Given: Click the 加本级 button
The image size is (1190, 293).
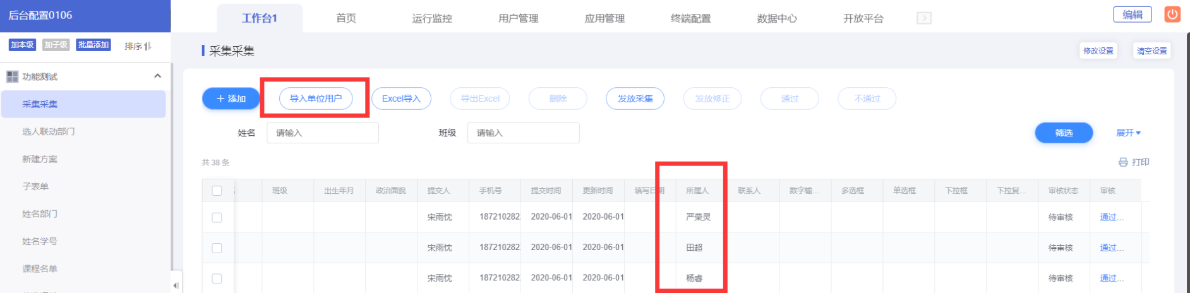Looking at the screenshot, I should point(22,45).
